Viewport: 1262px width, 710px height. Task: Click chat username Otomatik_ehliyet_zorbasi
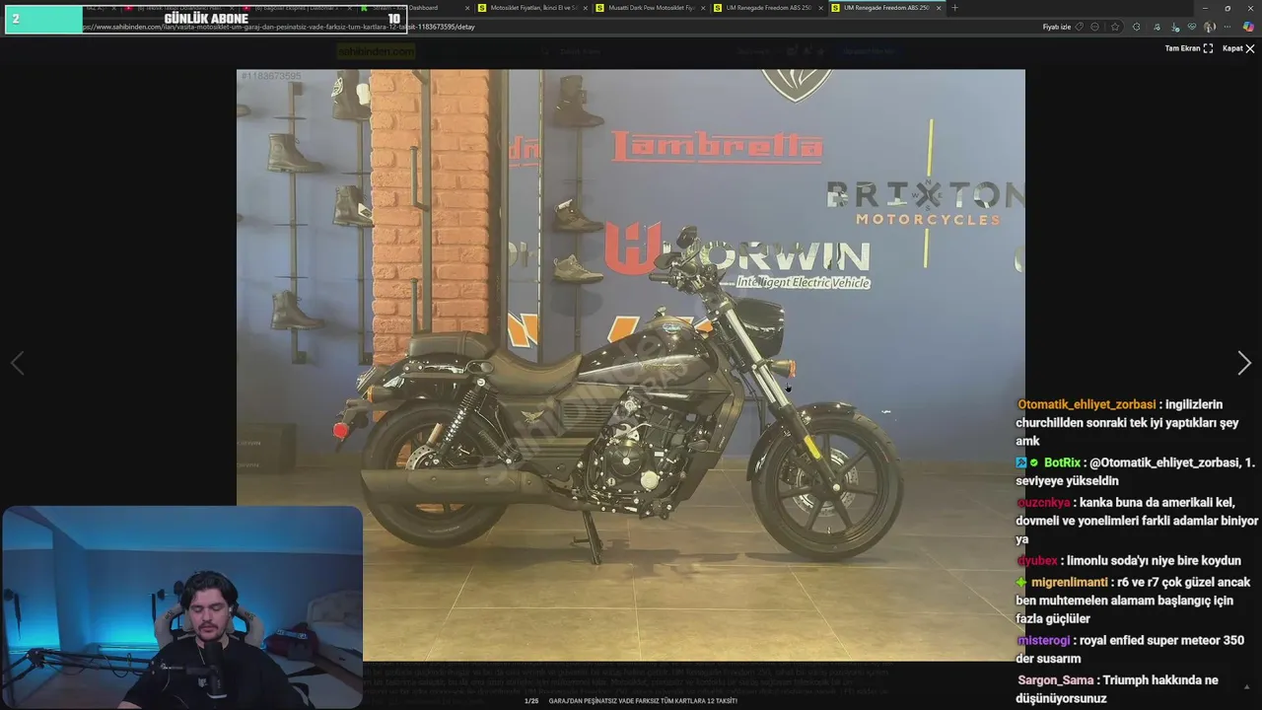point(1087,404)
